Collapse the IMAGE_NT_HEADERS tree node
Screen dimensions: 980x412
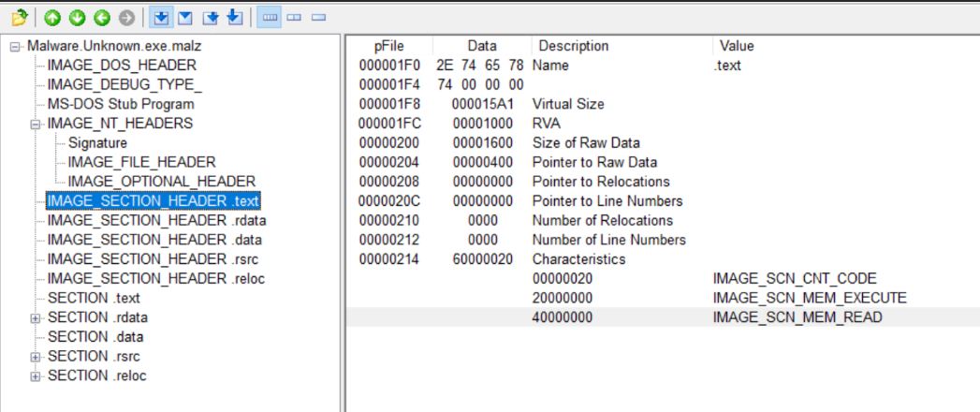pyautogui.click(x=36, y=124)
